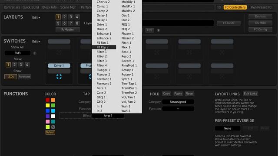Screen dimensions: 278x156
Task: Select layout number 8
Action: [77, 23]
